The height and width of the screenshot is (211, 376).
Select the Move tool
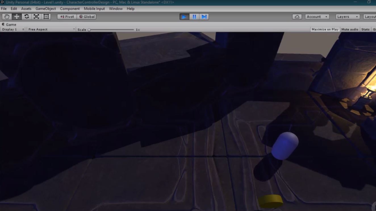coord(16,16)
